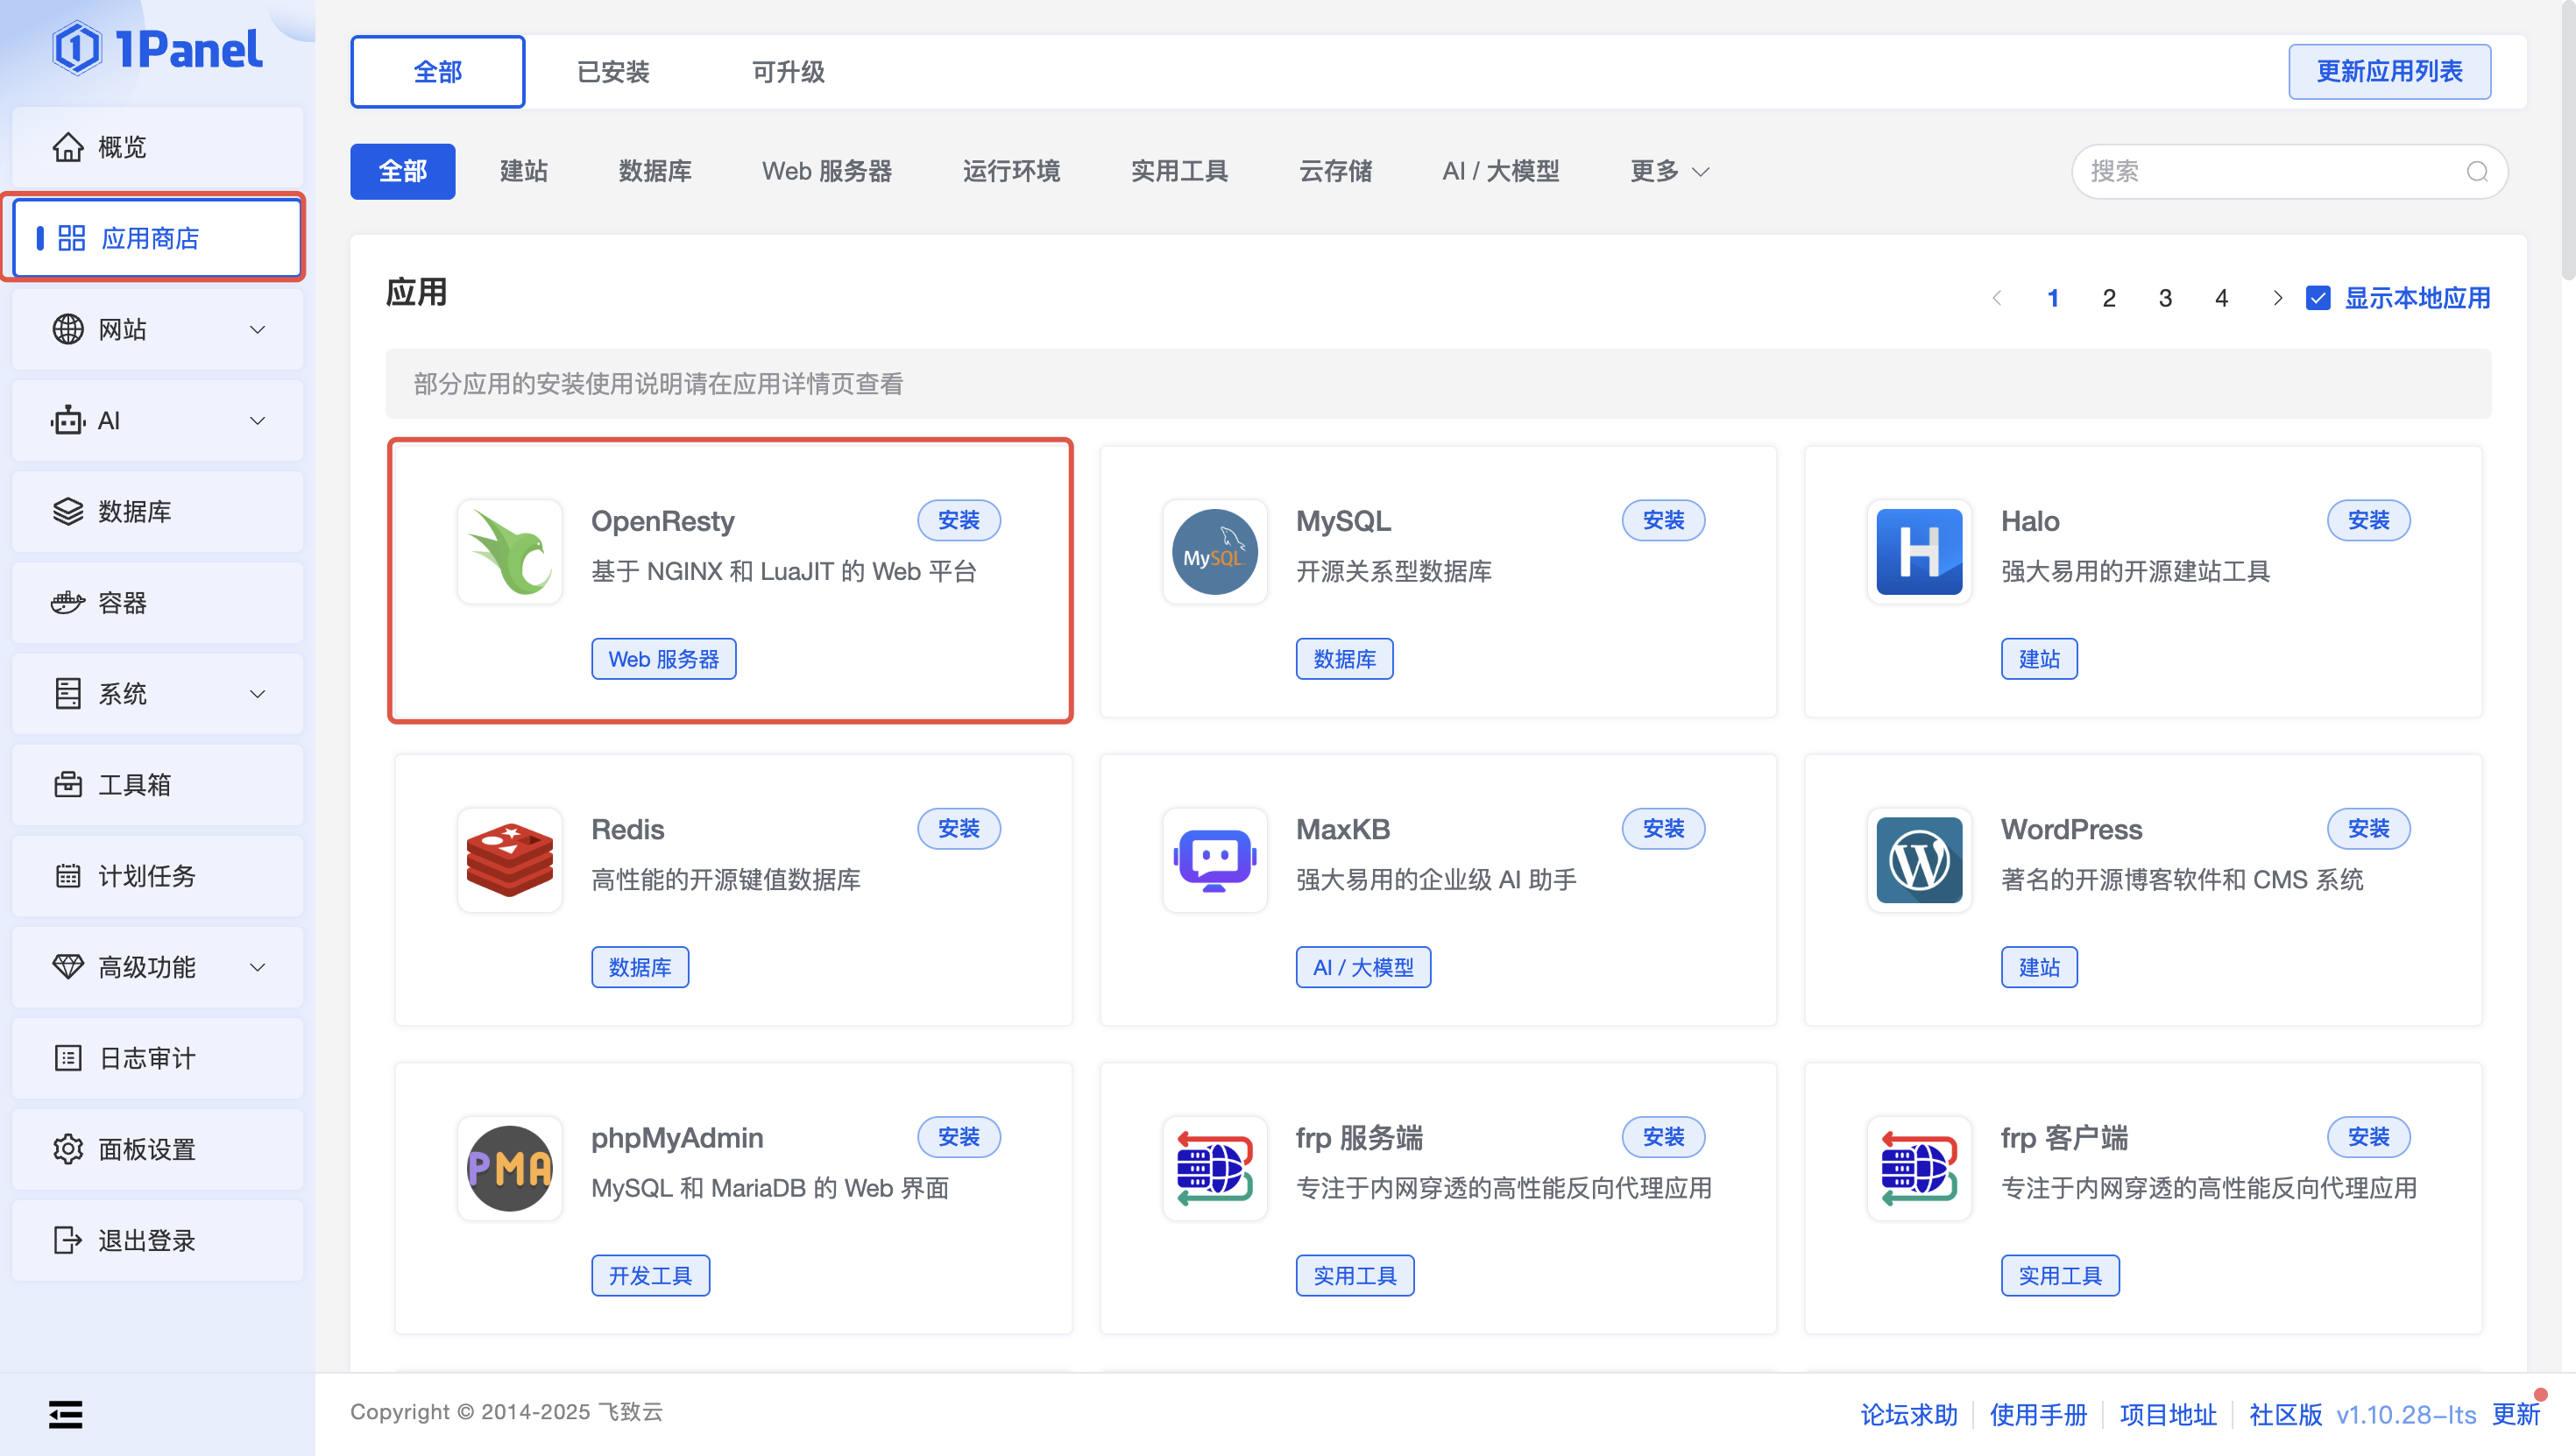Click the AI robot icon in sidebar
Image resolution: width=2576 pixels, height=1456 pixels.
pyautogui.click(x=68, y=420)
